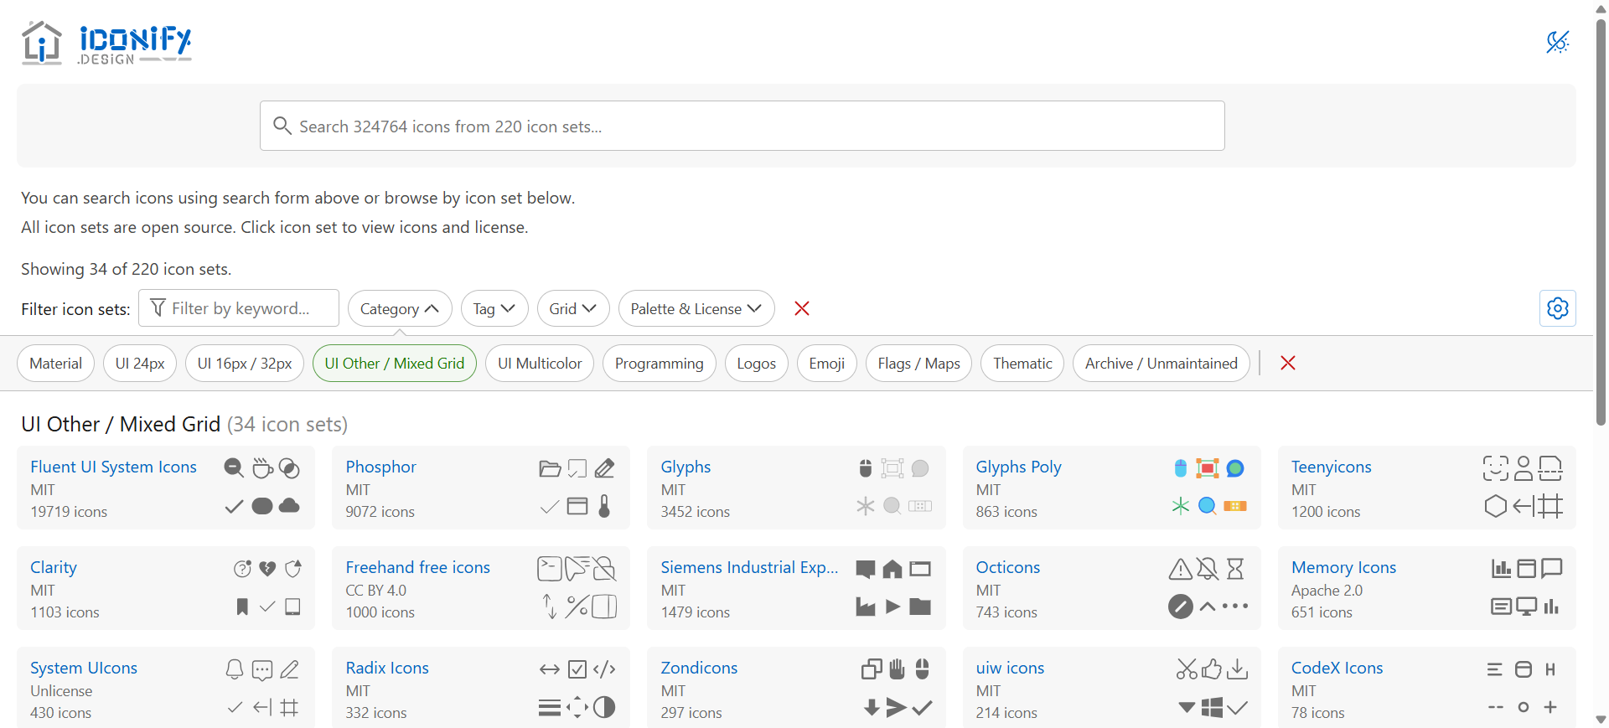Open the Fluent UI System Icons set
Screen dimensions: 1609x728
click(113, 467)
